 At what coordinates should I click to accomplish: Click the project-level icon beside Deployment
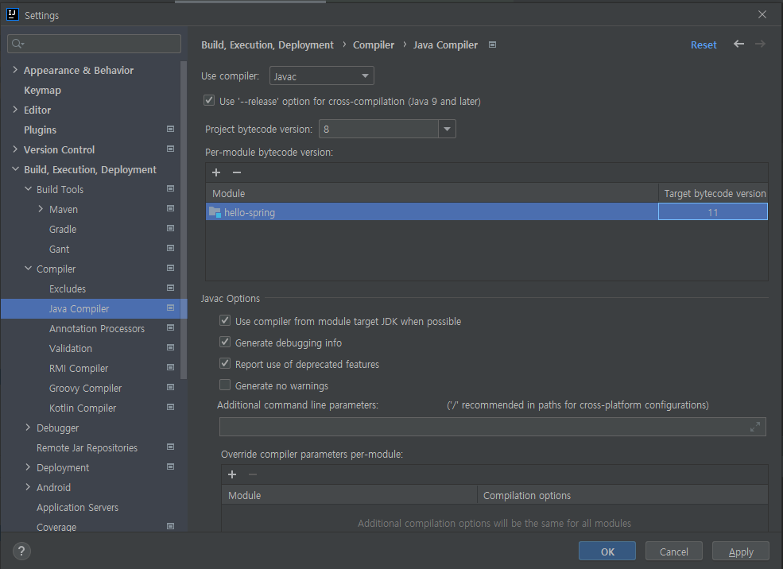170,466
